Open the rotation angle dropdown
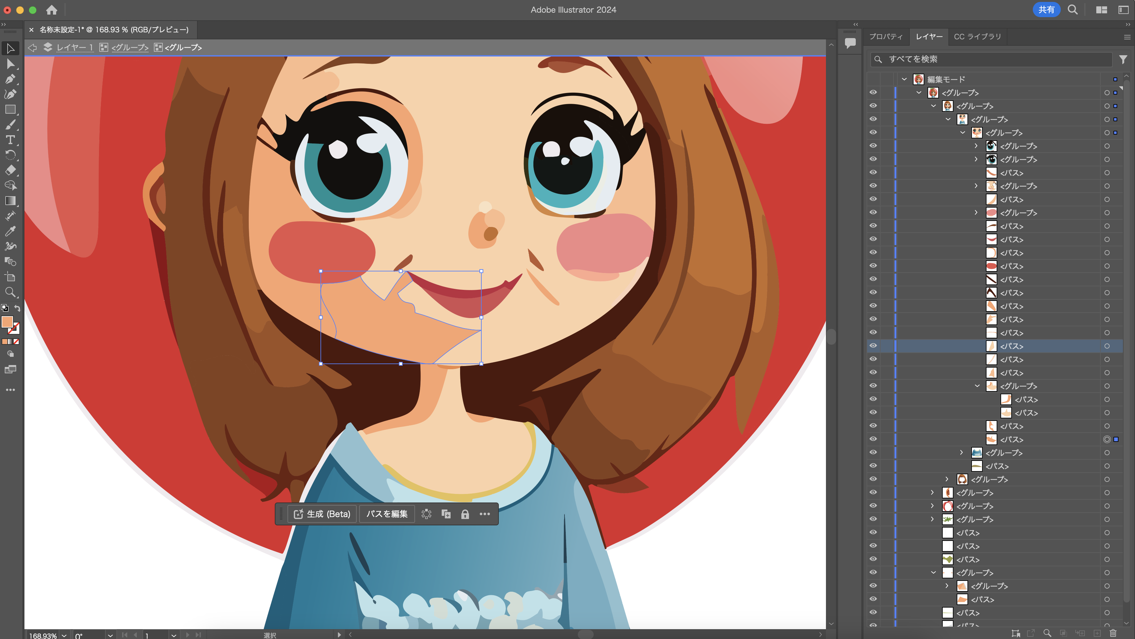1135x639 pixels. (110, 635)
